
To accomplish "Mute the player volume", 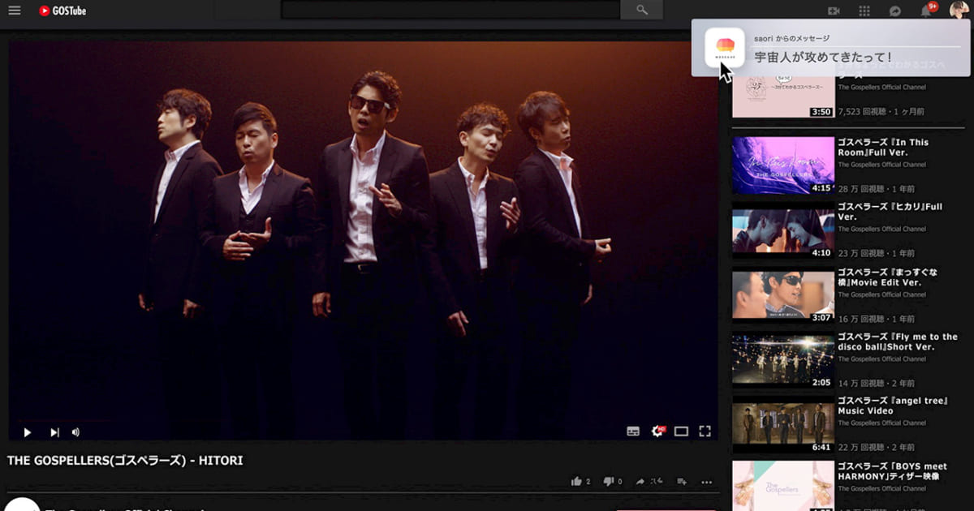I will 75,432.
